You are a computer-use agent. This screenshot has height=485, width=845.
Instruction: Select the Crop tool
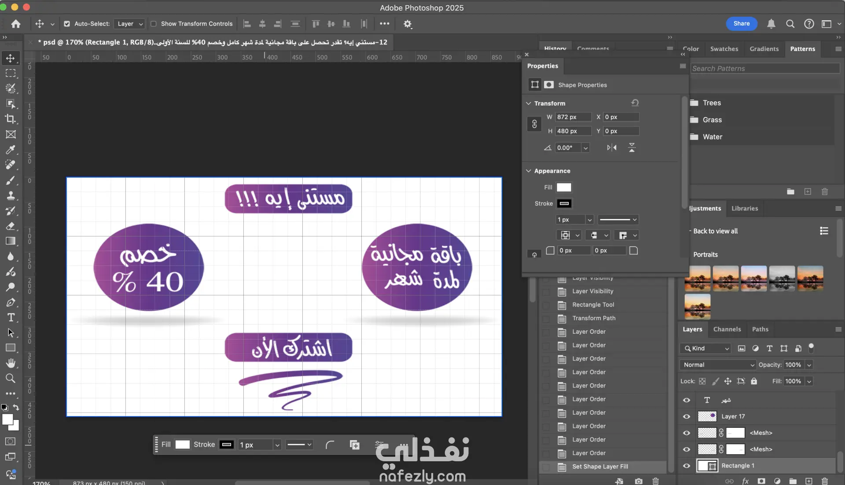(x=11, y=119)
